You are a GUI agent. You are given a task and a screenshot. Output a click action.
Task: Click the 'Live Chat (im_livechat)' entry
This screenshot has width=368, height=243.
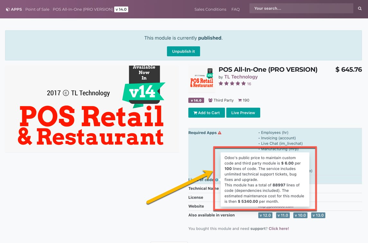(x=282, y=144)
